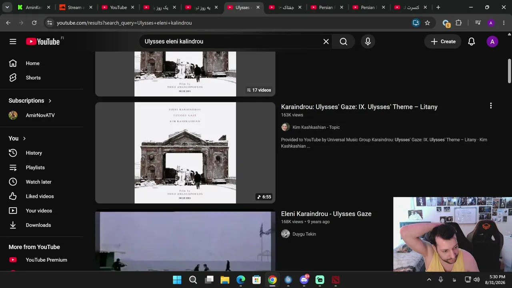Open Discord from the taskbar
512x288 pixels.
(x=304, y=280)
